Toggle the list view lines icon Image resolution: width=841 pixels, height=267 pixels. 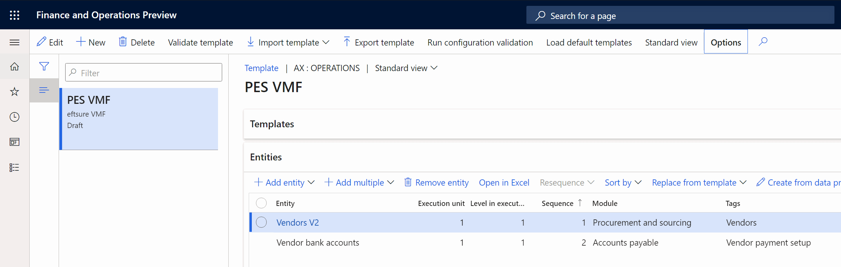click(x=44, y=90)
